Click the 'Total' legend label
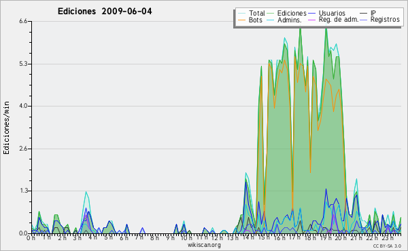 pyautogui.click(x=257, y=13)
